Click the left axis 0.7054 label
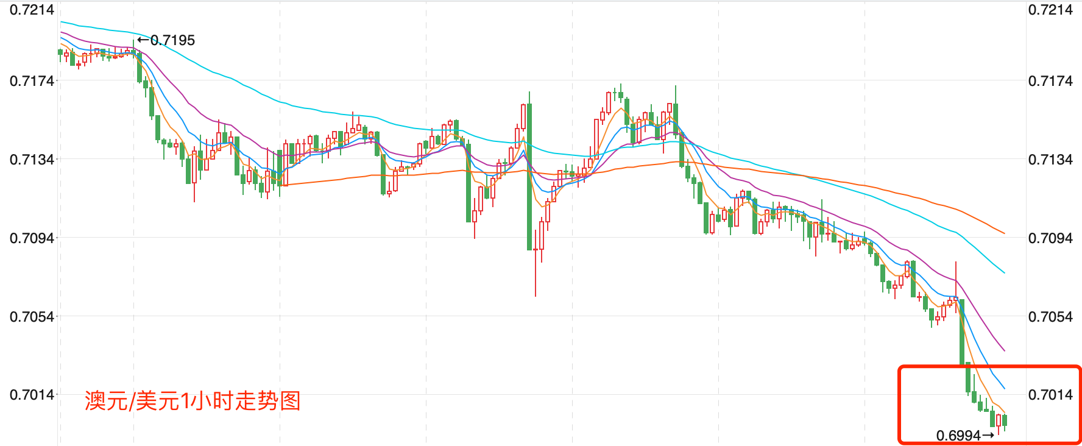Image resolution: width=1082 pixels, height=446 pixels. point(32,317)
